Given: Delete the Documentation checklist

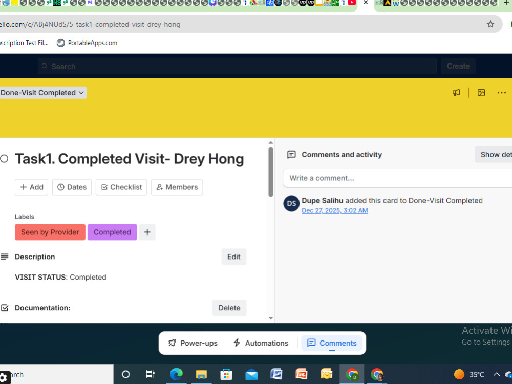Looking at the screenshot, I should coord(229,308).
